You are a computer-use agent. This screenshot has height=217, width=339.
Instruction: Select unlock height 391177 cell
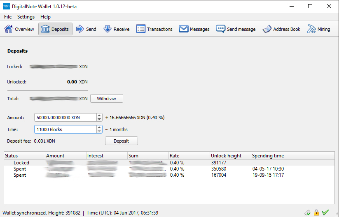point(219,162)
